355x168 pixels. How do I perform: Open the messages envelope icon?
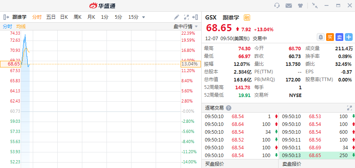coord(289,5)
